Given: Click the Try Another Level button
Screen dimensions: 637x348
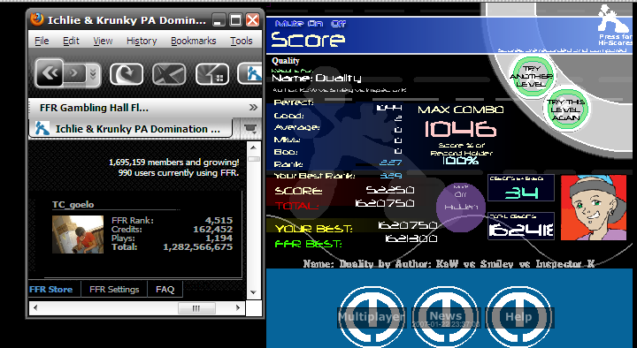Looking at the screenshot, I should tap(531, 77).
